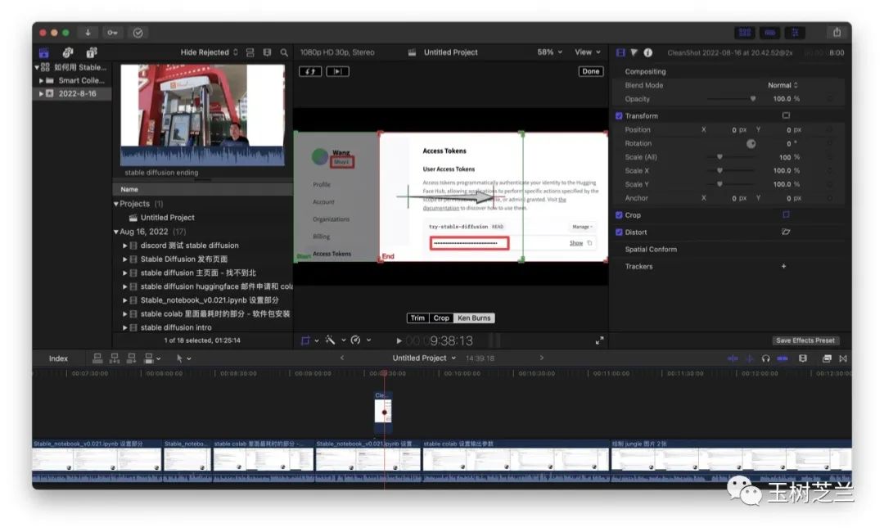The width and height of the screenshot is (884, 532).
Task: Expand the Smart Collections folder
Action: pyautogui.click(x=41, y=80)
